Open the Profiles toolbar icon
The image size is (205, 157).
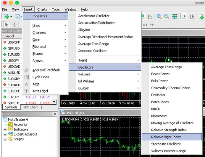coord(17,16)
